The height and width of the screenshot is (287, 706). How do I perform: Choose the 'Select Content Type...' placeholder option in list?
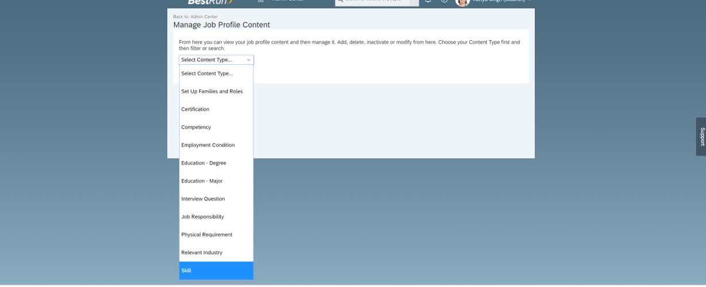pyautogui.click(x=216, y=73)
